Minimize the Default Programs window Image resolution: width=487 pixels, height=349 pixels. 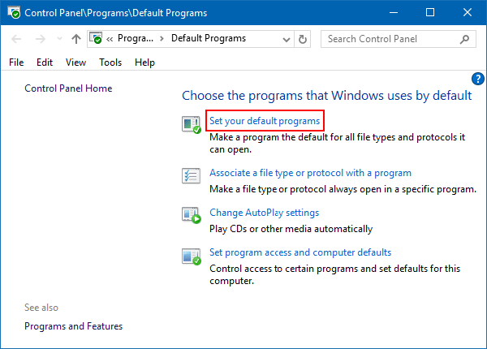coord(394,12)
